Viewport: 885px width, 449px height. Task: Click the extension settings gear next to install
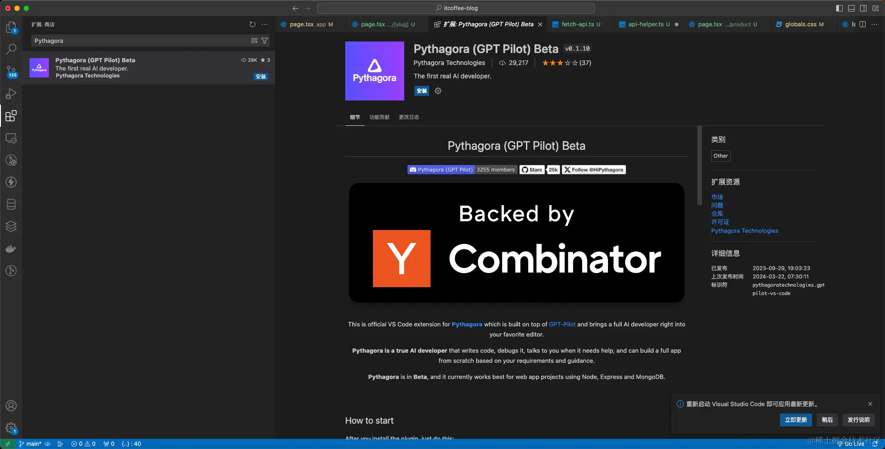click(x=438, y=91)
